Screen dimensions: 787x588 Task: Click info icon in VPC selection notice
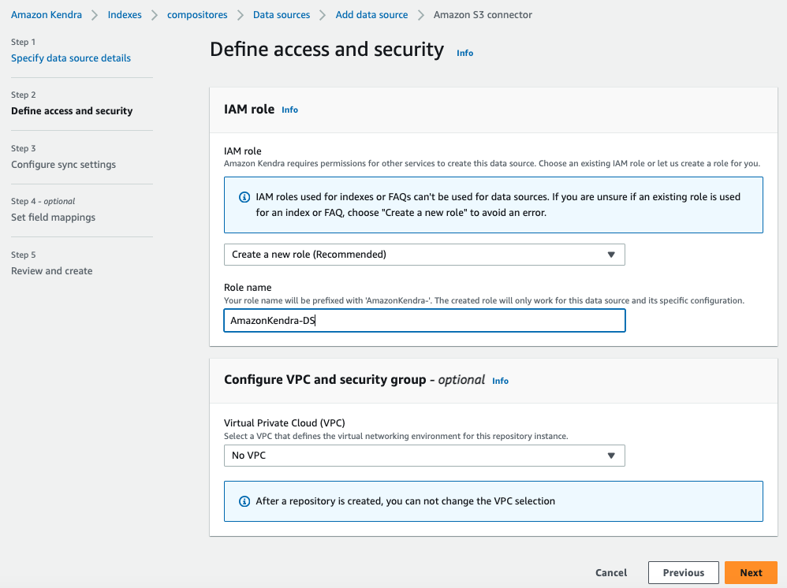pos(244,501)
